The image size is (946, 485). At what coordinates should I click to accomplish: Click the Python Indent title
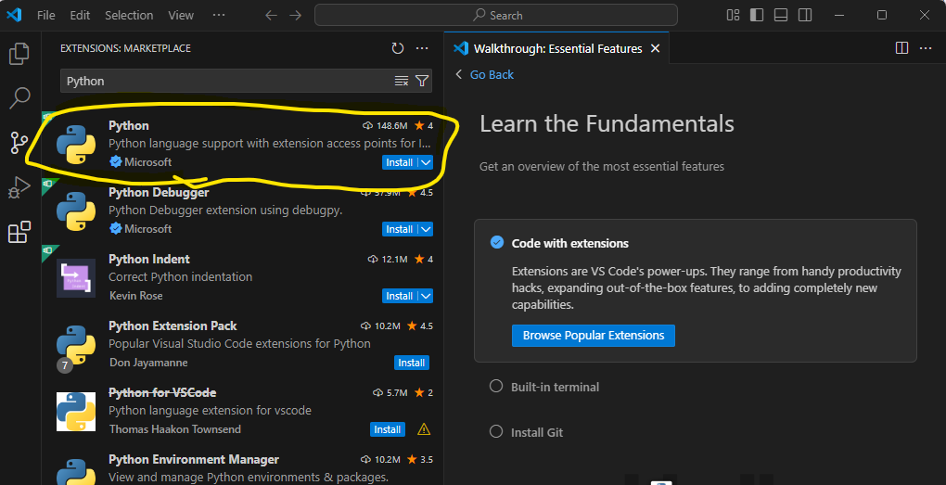click(x=149, y=259)
